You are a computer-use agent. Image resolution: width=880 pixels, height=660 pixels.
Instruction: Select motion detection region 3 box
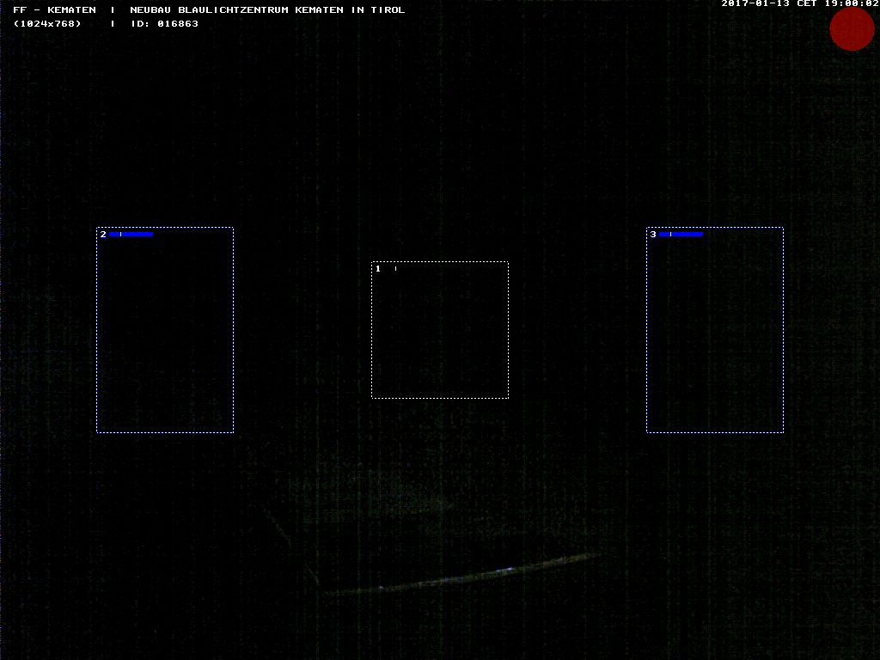point(715,330)
